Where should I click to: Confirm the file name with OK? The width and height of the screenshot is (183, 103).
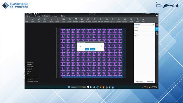point(87,49)
